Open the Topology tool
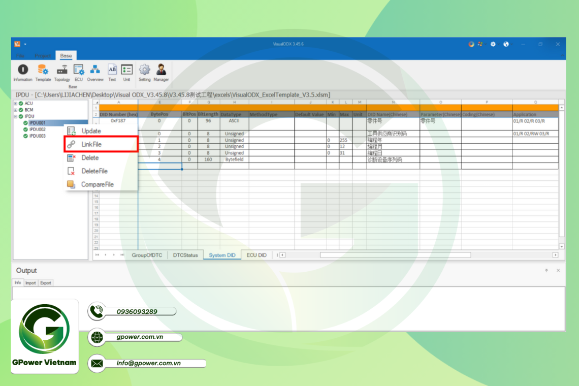Viewport: 579px width, 386px height. (x=62, y=73)
